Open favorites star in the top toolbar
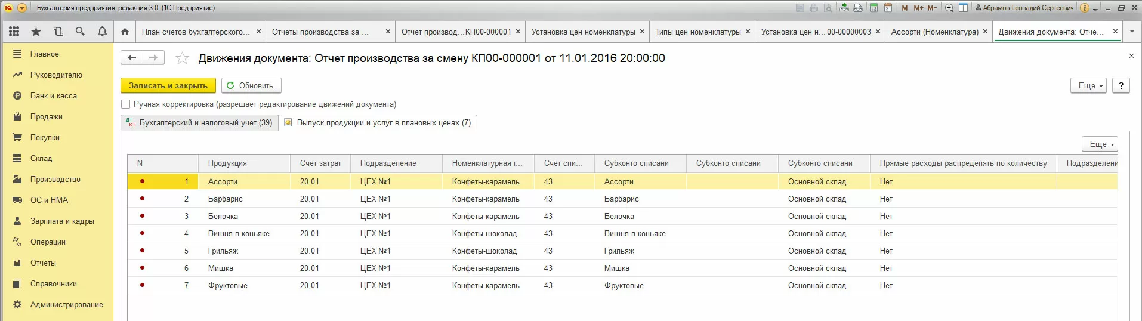1142x321 pixels. [36, 32]
